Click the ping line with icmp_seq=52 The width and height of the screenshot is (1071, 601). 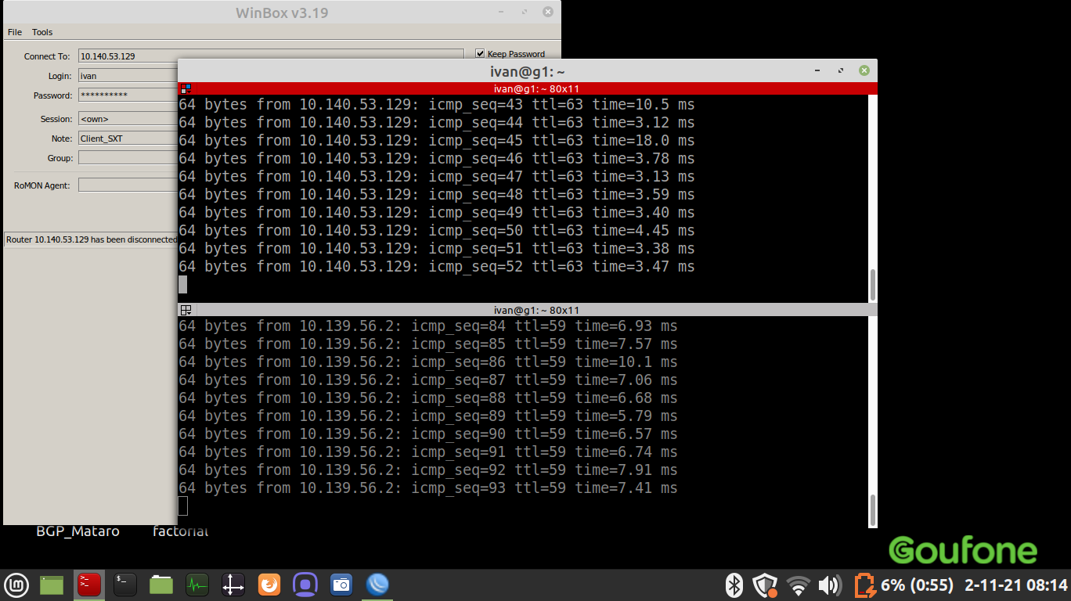click(x=437, y=267)
